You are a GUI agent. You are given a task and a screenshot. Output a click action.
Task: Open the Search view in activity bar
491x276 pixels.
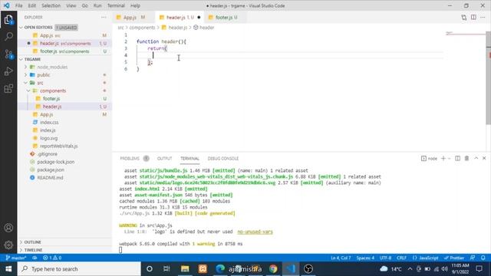[8, 37]
